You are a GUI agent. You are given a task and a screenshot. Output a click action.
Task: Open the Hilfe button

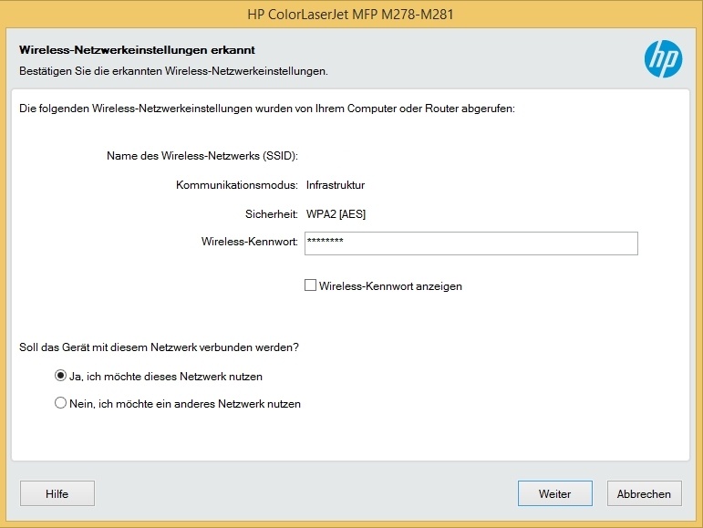[x=57, y=493]
